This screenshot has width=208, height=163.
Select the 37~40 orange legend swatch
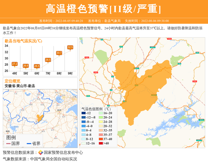point(100,139)
